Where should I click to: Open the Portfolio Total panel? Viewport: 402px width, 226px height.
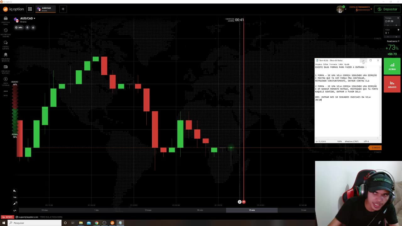point(6,20)
